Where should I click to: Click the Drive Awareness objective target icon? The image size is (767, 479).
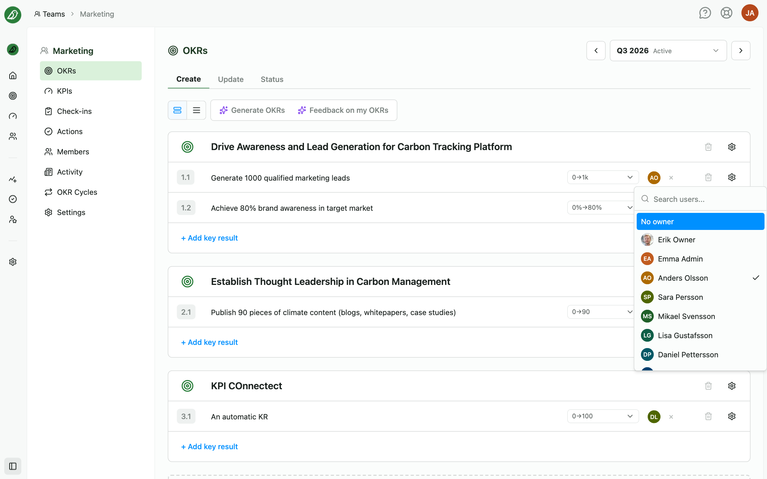(187, 147)
